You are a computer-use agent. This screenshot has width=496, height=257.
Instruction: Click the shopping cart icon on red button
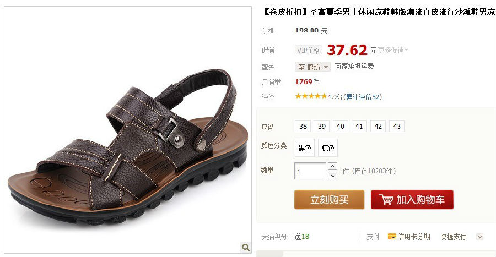click(x=386, y=200)
